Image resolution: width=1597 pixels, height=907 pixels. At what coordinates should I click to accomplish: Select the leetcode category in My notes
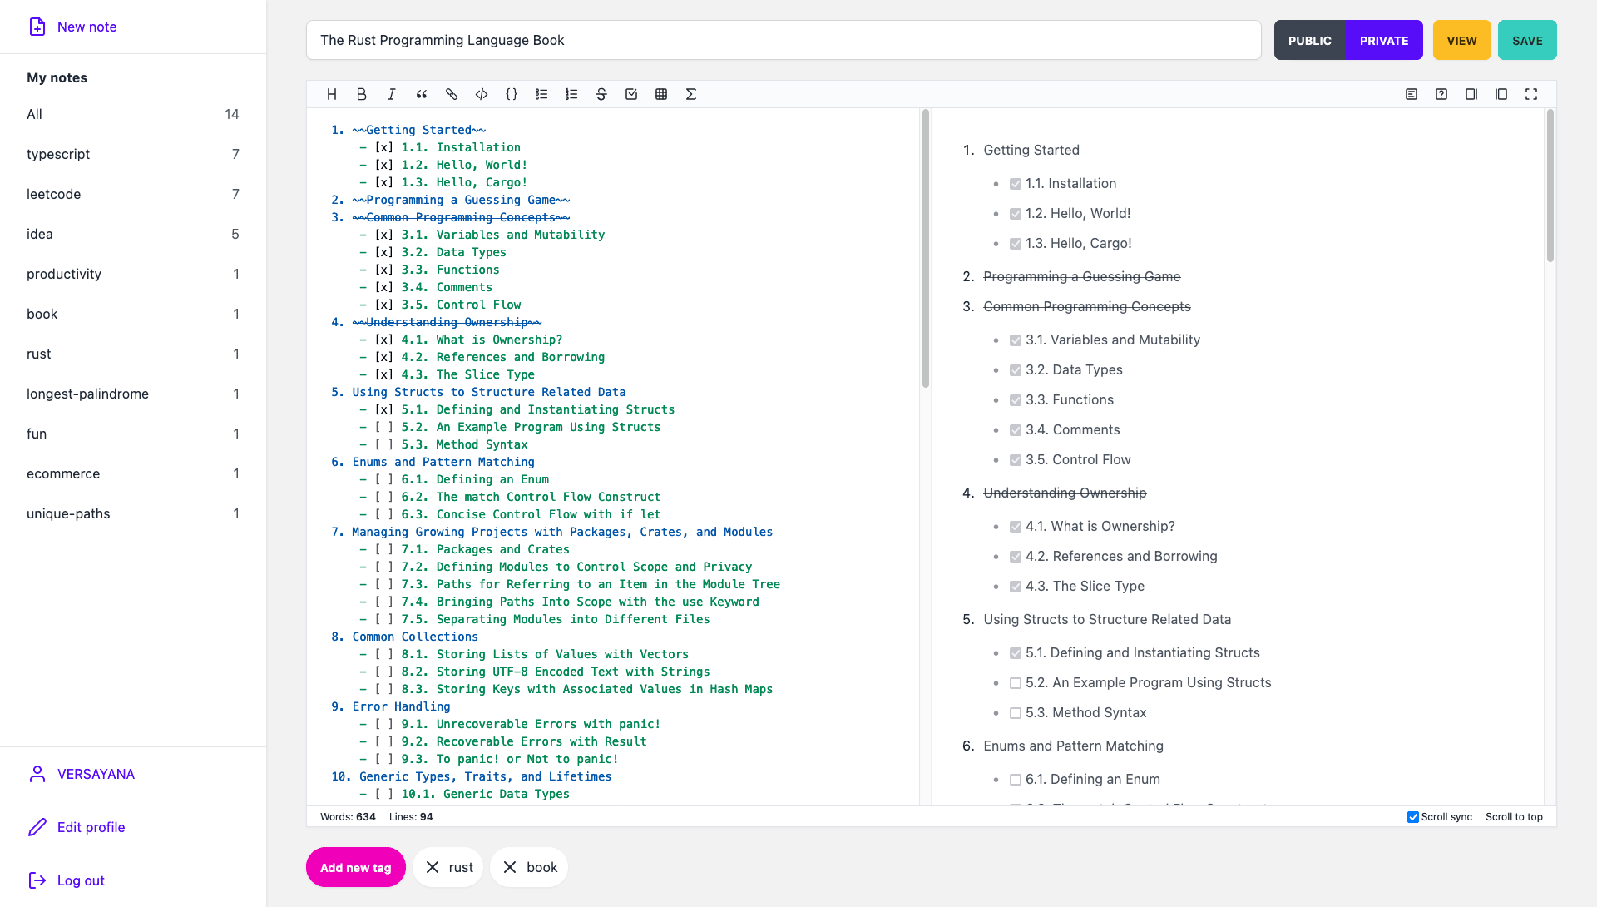(53, 194)
